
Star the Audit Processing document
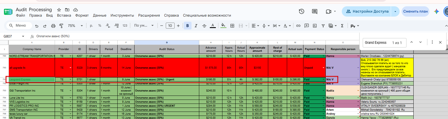[59, 10]
